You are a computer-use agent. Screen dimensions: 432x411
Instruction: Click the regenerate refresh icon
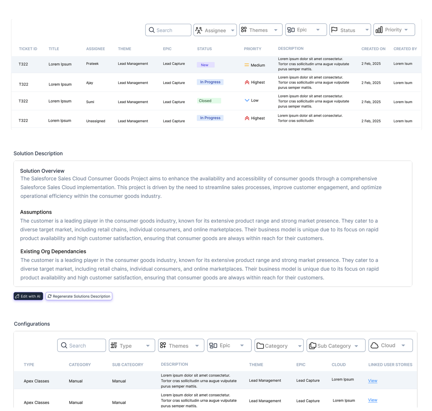coord(50,296)
